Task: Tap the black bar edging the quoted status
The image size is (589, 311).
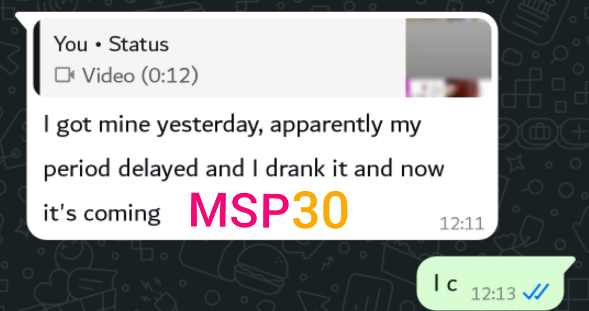Action: pyautogui.click(x=37, y=57)
